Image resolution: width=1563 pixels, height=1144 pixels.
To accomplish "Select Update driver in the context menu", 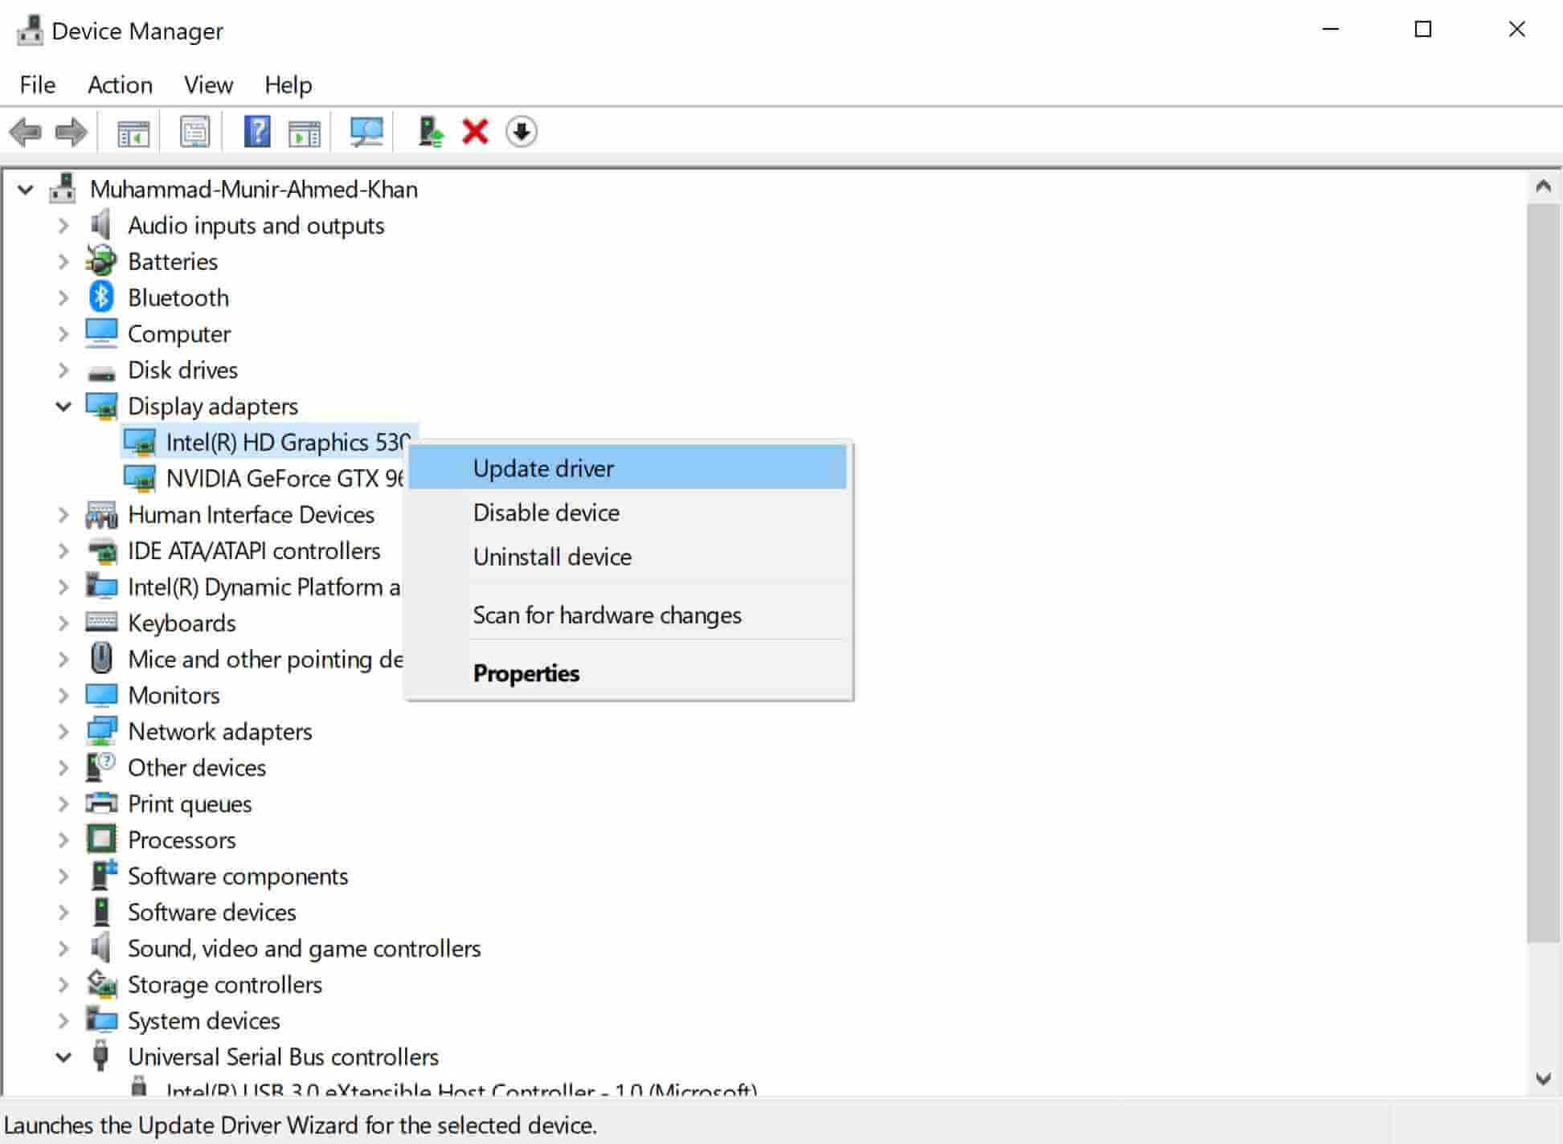I will point(543,468).
